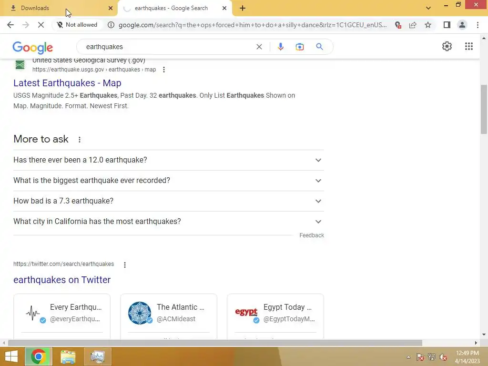Click twitter.com/search/earthquakes URL

pos(63,264)
